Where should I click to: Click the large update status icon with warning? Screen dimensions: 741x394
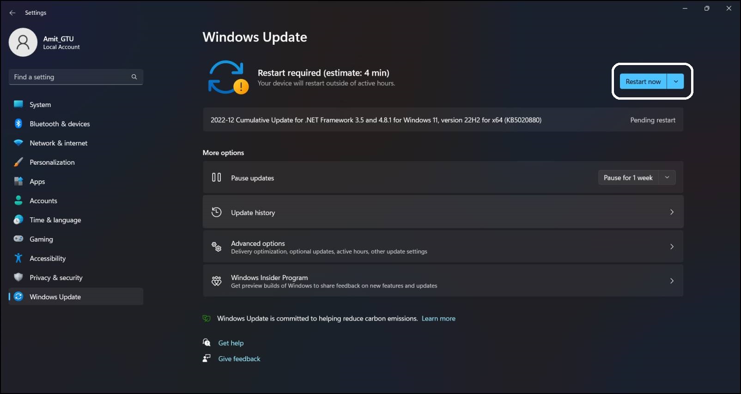[x=228, y=77]
